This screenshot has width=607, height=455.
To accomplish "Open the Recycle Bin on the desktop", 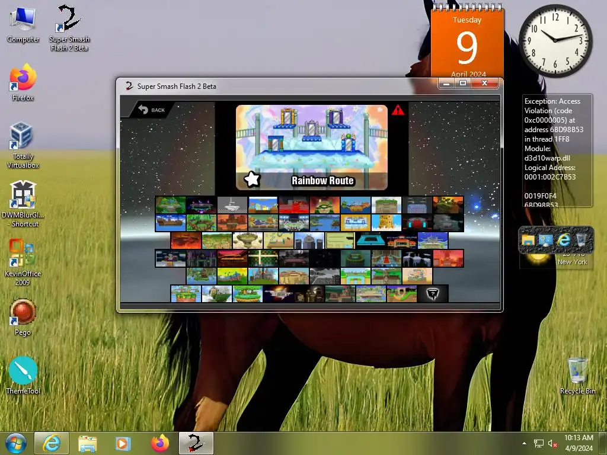I will pos(577,376).
